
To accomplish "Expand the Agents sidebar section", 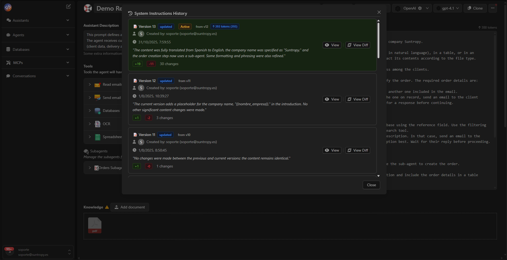I will 38,35.
